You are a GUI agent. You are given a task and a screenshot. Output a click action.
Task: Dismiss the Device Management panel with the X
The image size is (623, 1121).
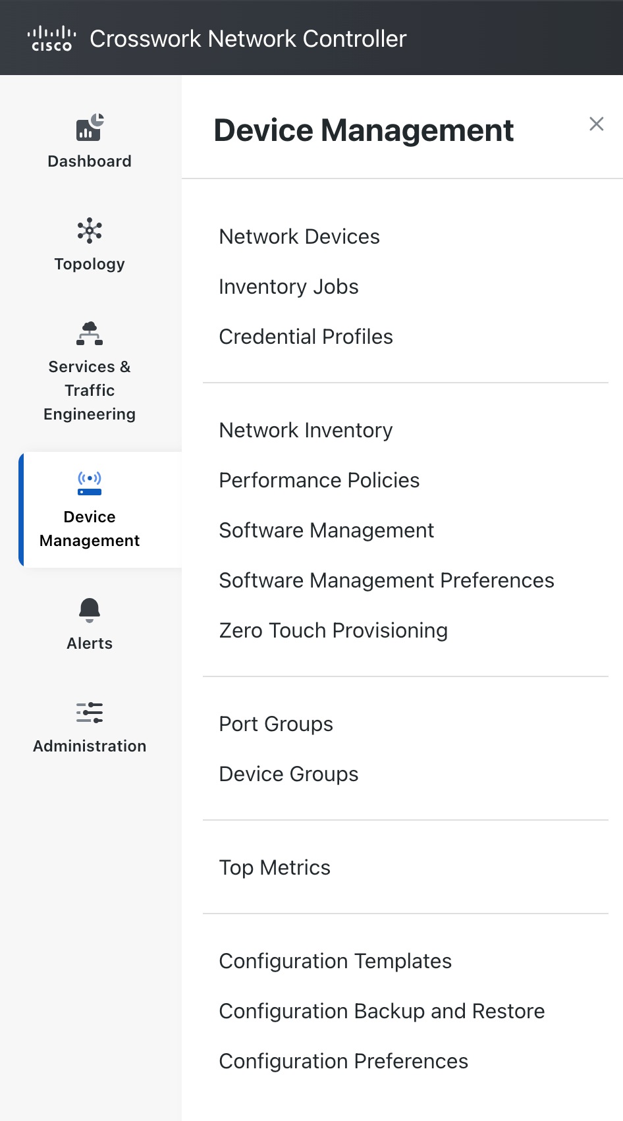596,124
